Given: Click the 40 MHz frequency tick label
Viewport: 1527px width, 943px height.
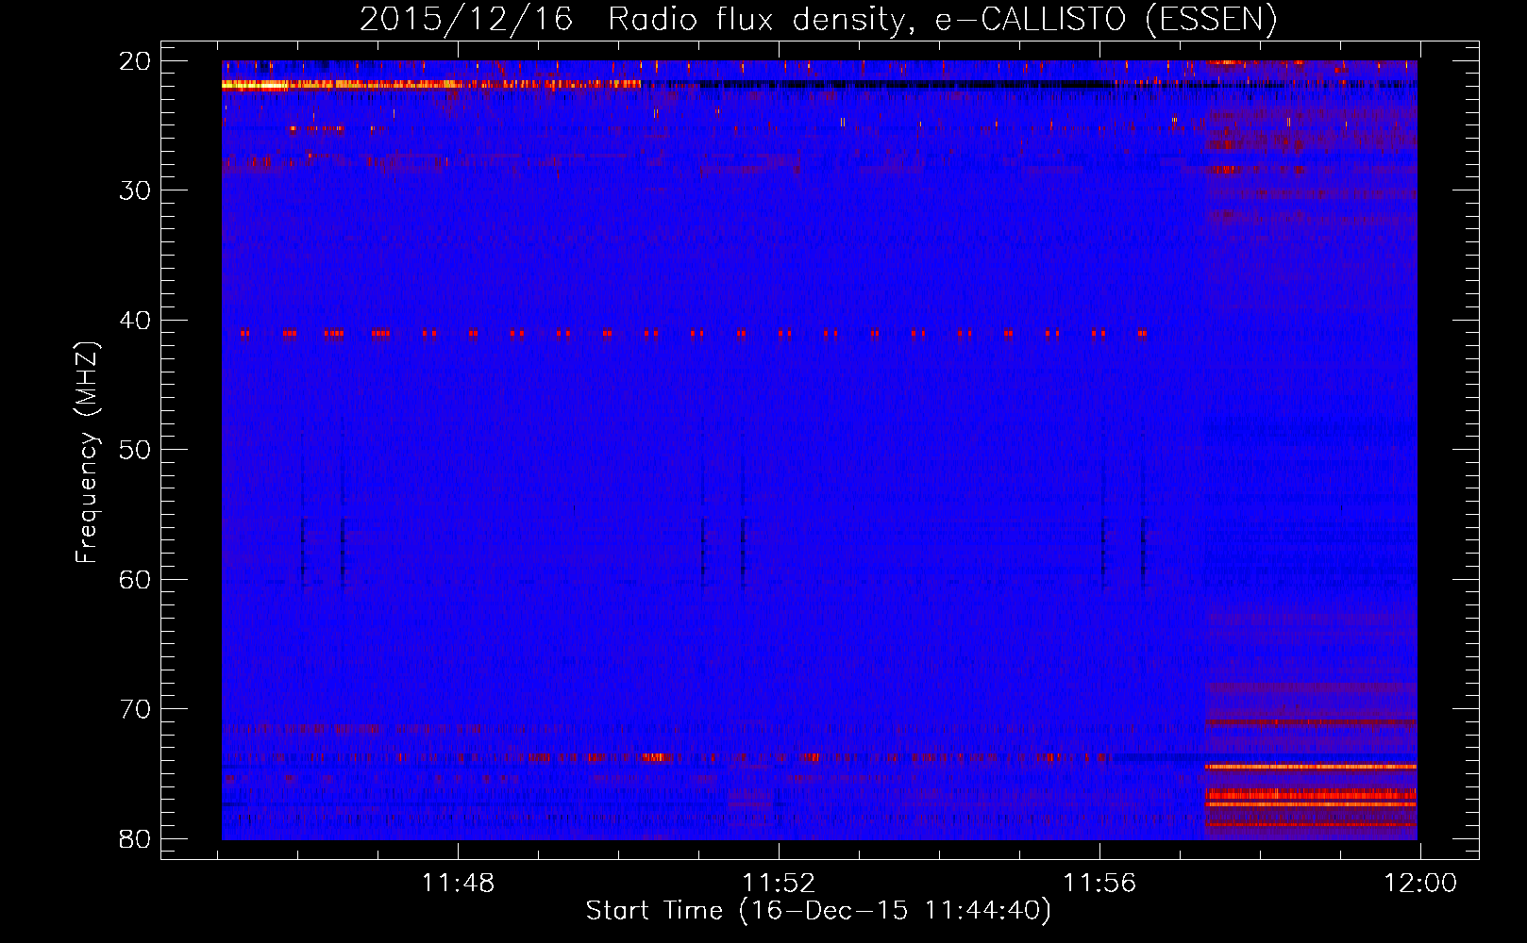Looking at the screenshot, I should click(x=136, y=321).
